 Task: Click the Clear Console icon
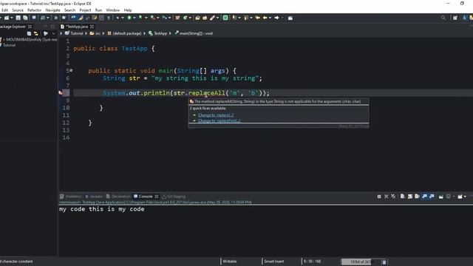point(402,197)
